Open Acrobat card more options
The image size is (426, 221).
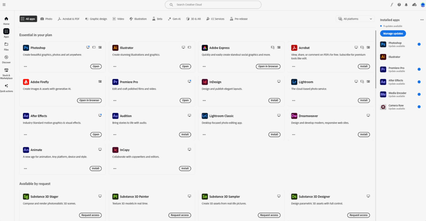tap(294, 67)
